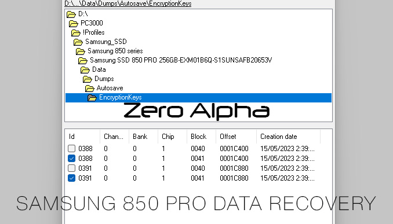Click the folder icon beside Samsung SSD 850 PRO 256GB
Viewport: 393px width, 224px height.
(83, 61)
